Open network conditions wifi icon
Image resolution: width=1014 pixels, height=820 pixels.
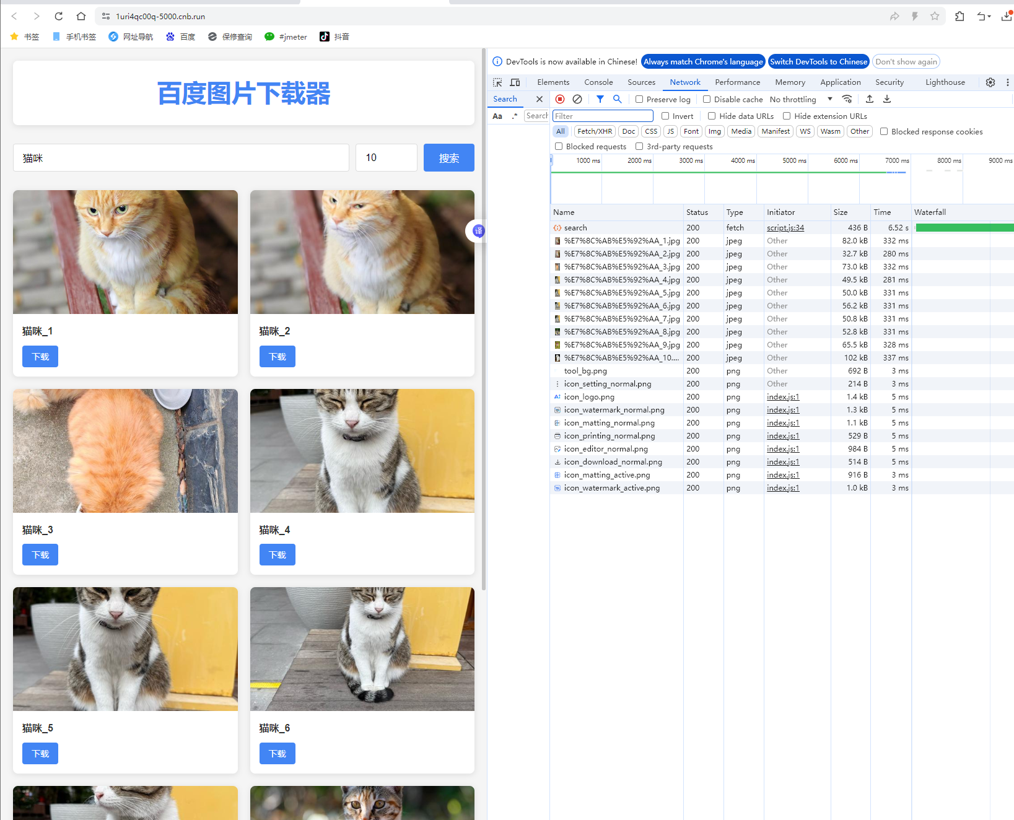click(x=847, y=99)
